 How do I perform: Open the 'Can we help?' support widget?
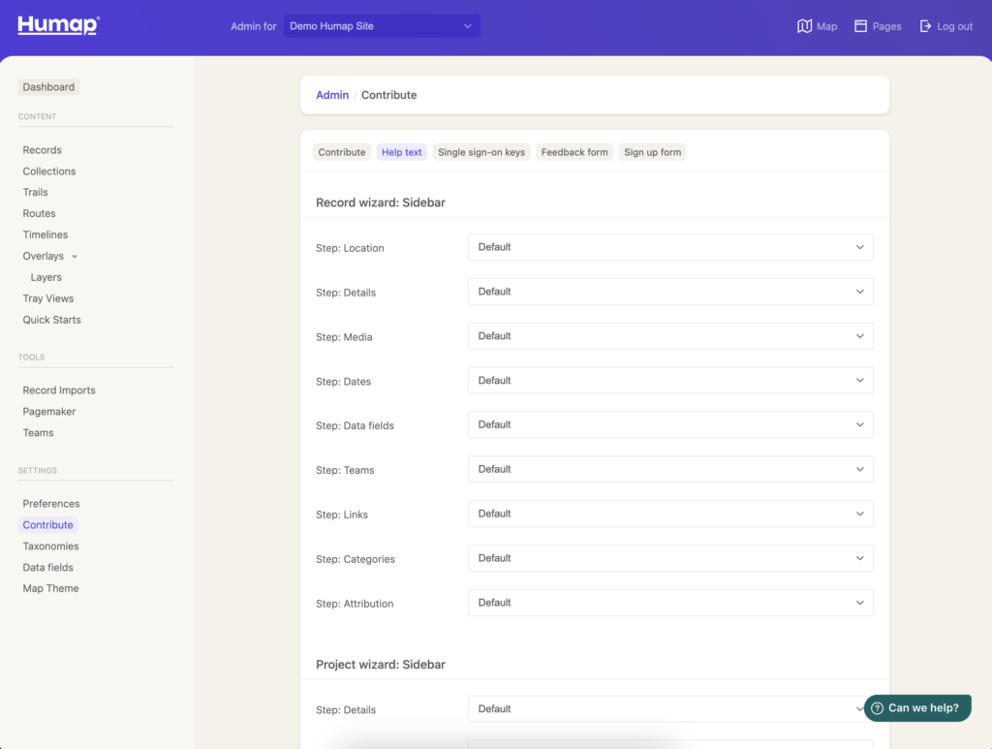(x=915, y=707)
